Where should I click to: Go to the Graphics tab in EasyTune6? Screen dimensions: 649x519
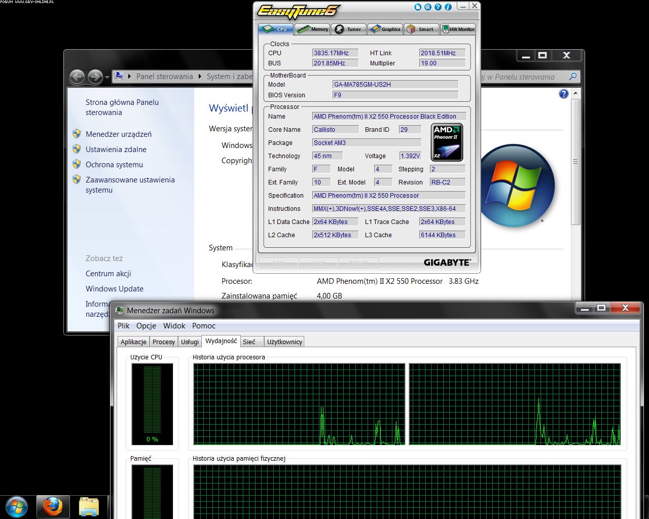[385, 29]
